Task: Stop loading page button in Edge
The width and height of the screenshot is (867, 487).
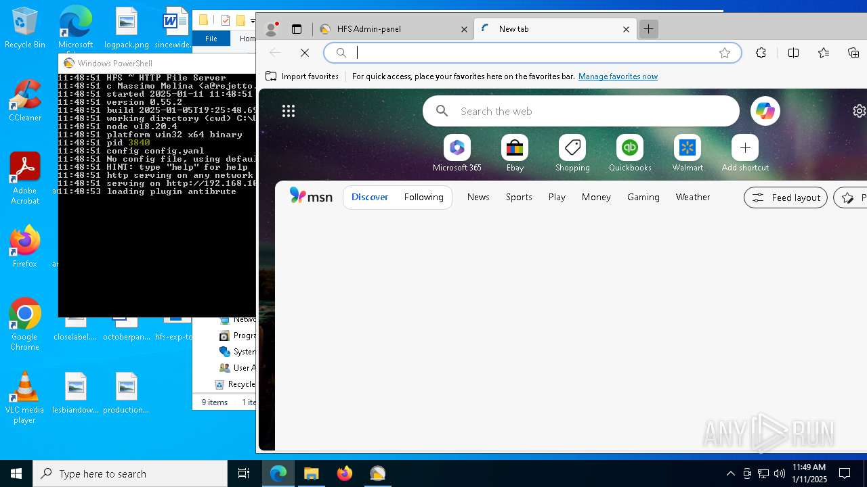Action: [x=305, y=53]
